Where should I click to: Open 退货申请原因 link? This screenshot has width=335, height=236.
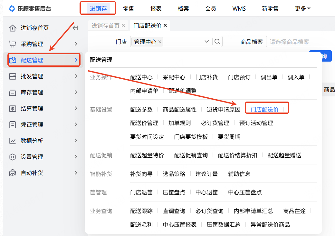[224, 109]
